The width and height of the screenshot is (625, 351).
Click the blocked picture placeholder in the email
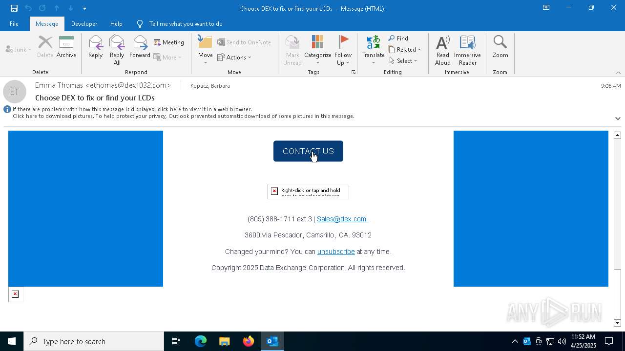[308, 191]
